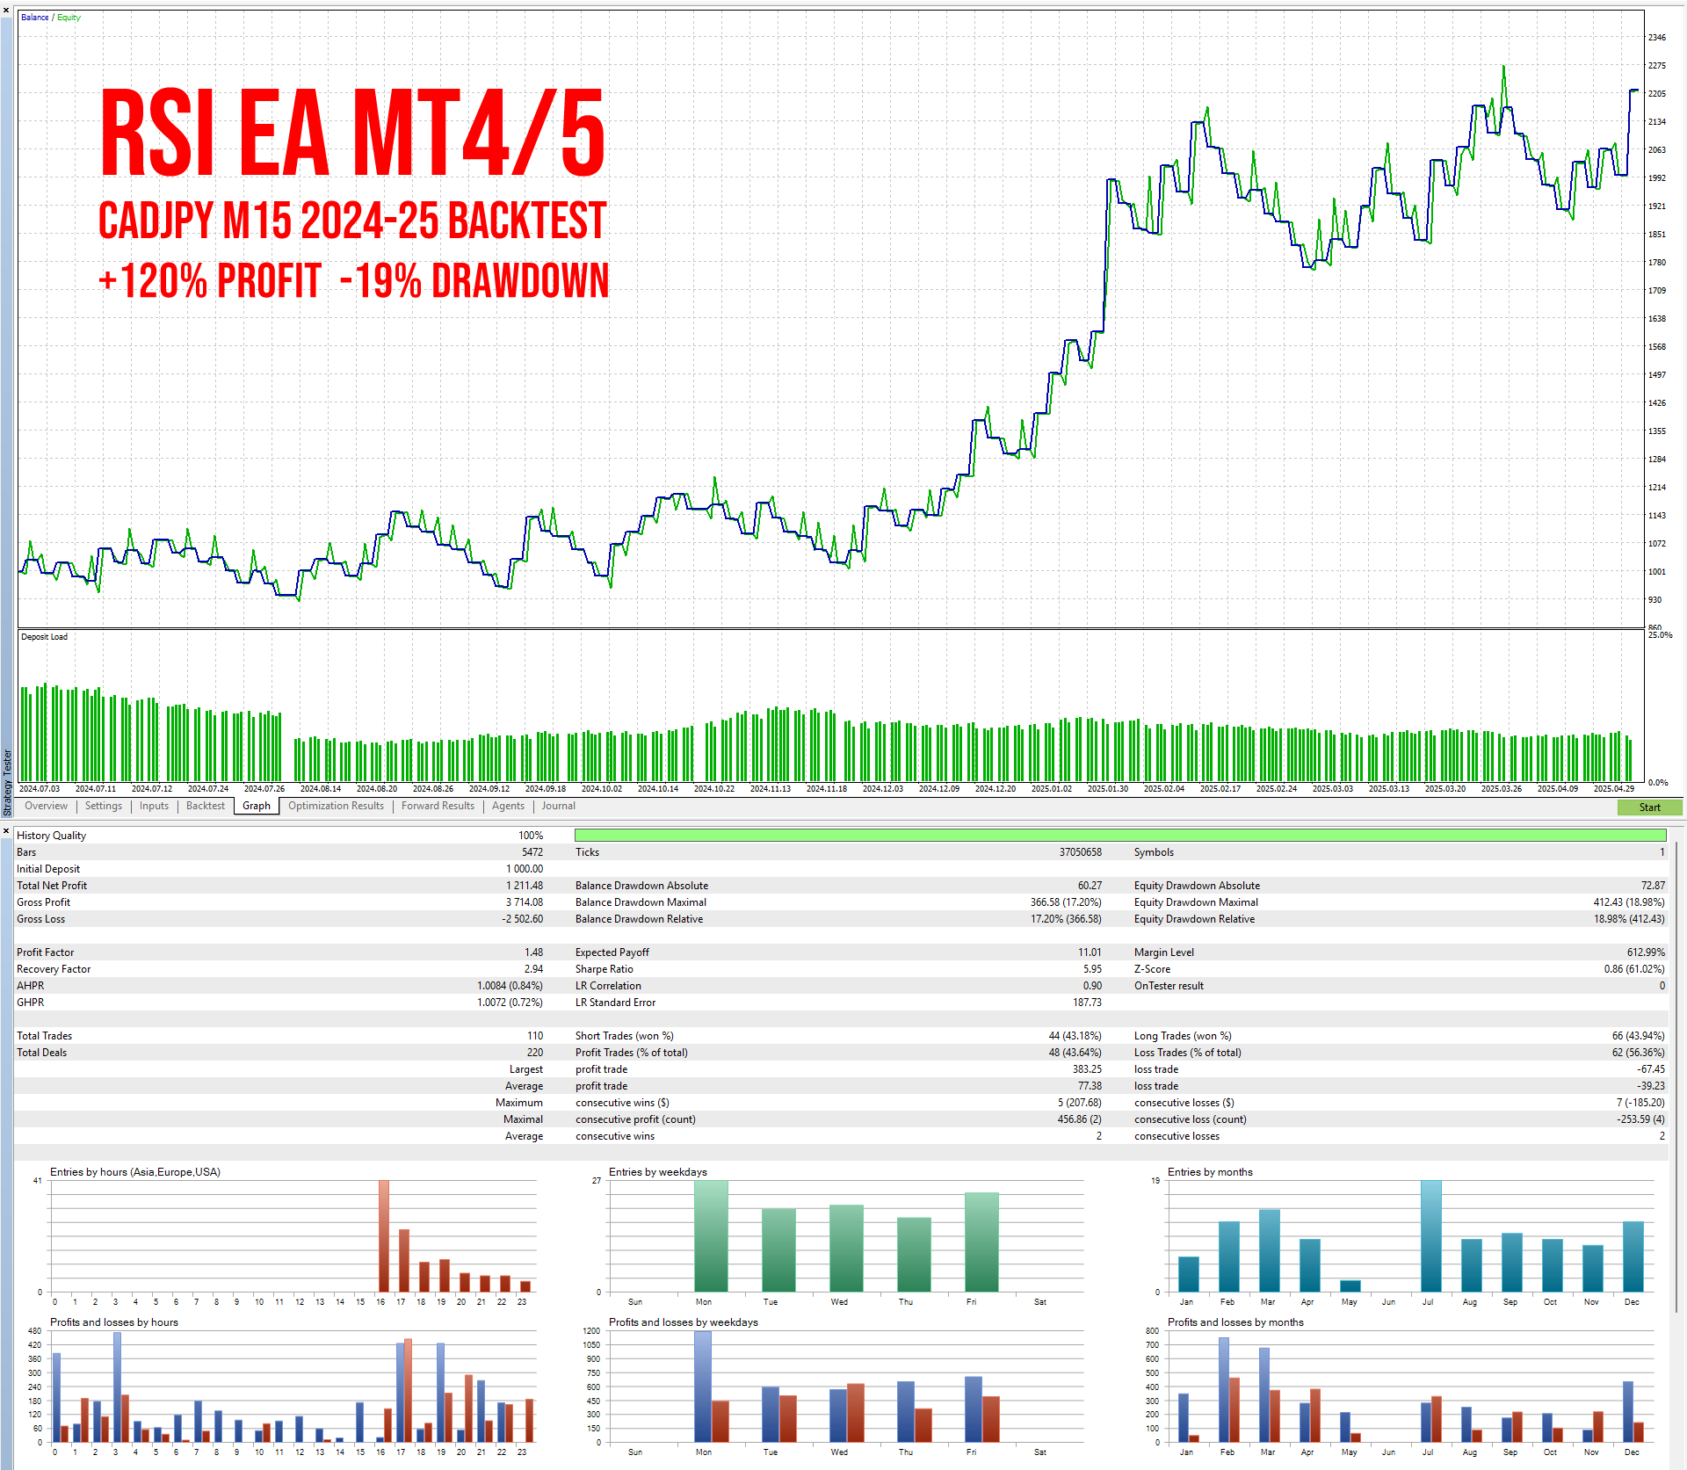Click the Margin Level value 612.99%
Viewport: 1687px width, 1470px height.
pyautogui.click(x=1646, y=952)
